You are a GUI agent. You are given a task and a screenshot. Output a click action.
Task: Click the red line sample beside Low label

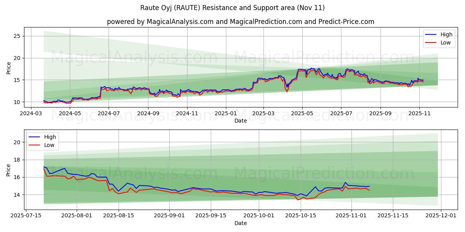coord(431,43)
